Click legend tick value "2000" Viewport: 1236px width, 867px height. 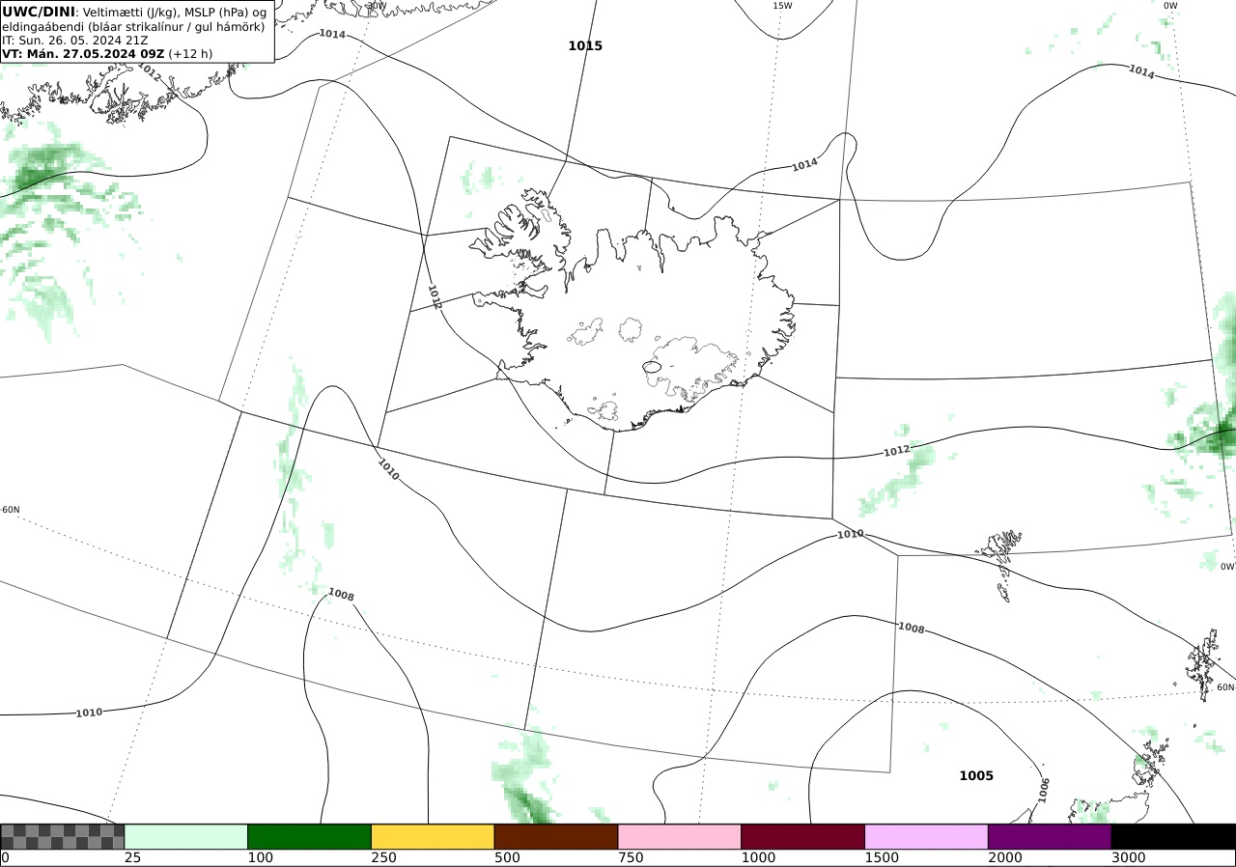(x=1005, y=857)
